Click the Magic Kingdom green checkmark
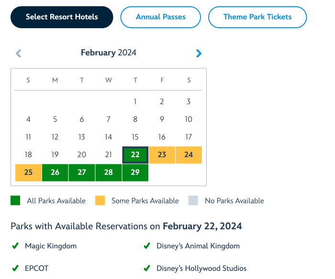The height and width of the screenshot is (279, 335). (15, 247)
